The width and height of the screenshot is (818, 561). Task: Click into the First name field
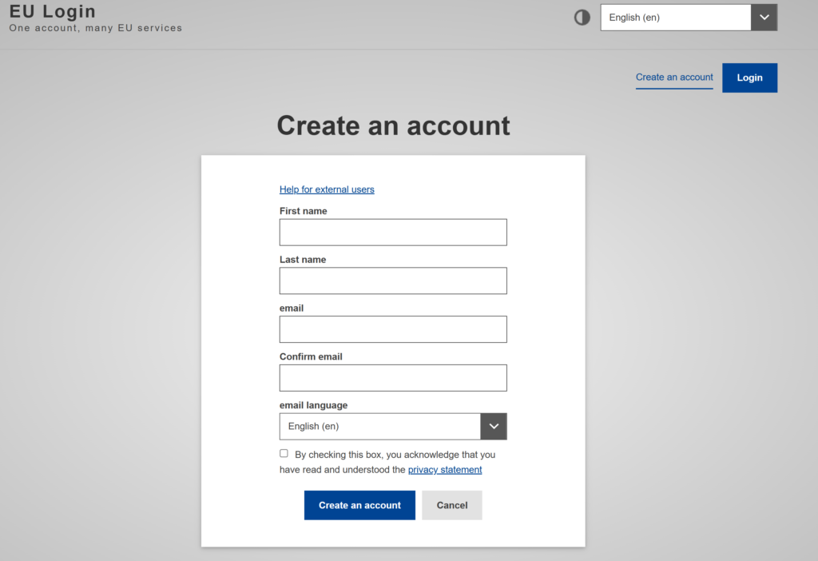pyautogui.click(x=393, y=232)
